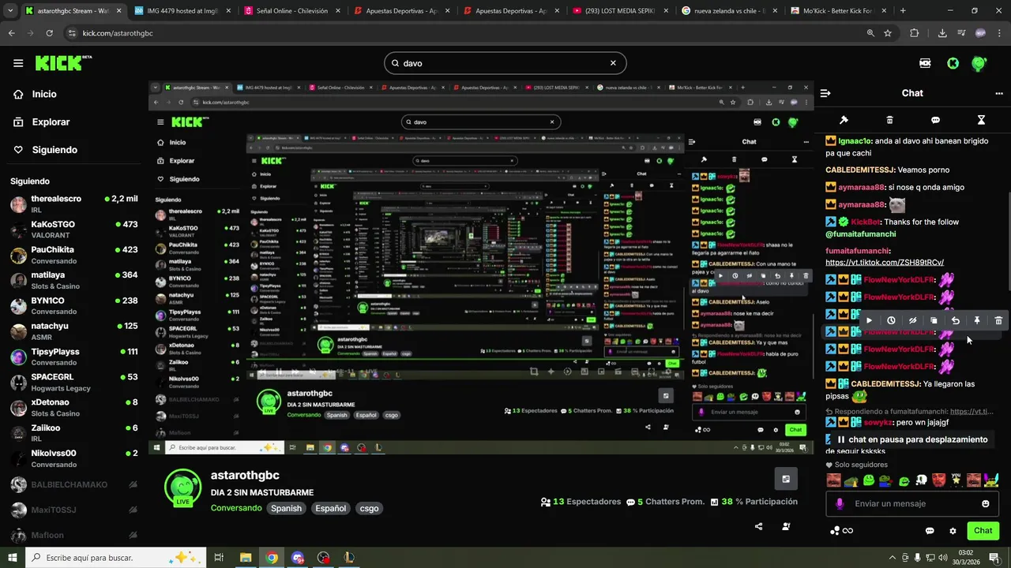
Task: Click the green Chat send button
Action: [x=983, y=530]
